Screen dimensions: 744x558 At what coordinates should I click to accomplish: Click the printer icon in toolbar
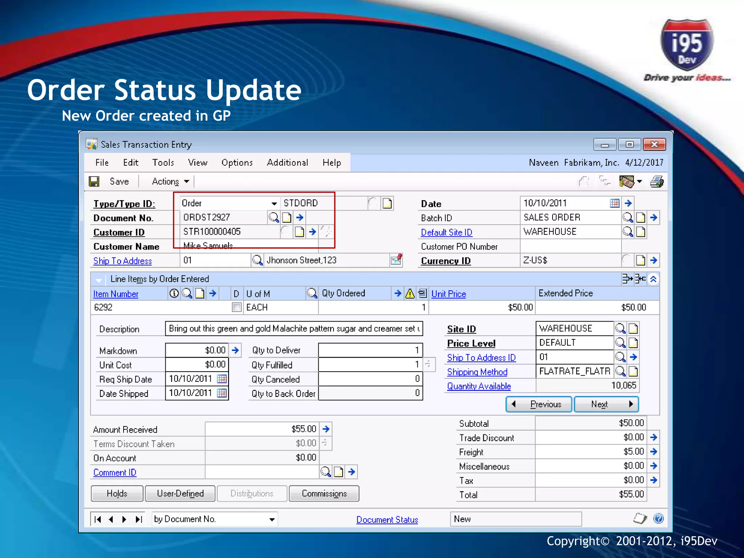656,181
